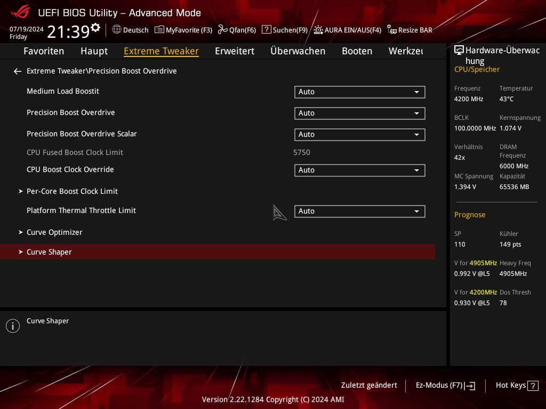Click the Ez-Modus exit arrow icon
The image size is (546, 409).
pos(470,386)
